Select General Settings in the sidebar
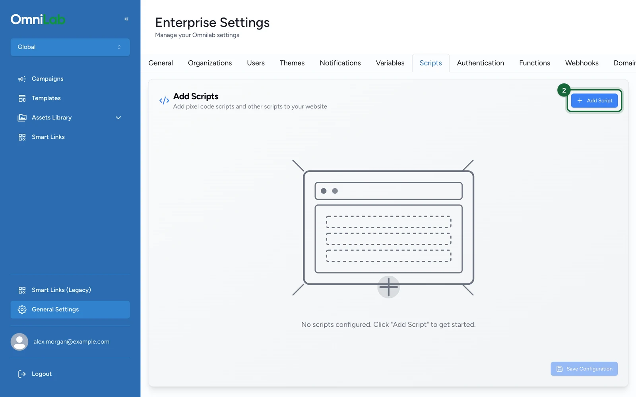The width and height of the screenshot is (636, 397). (70, 310)
